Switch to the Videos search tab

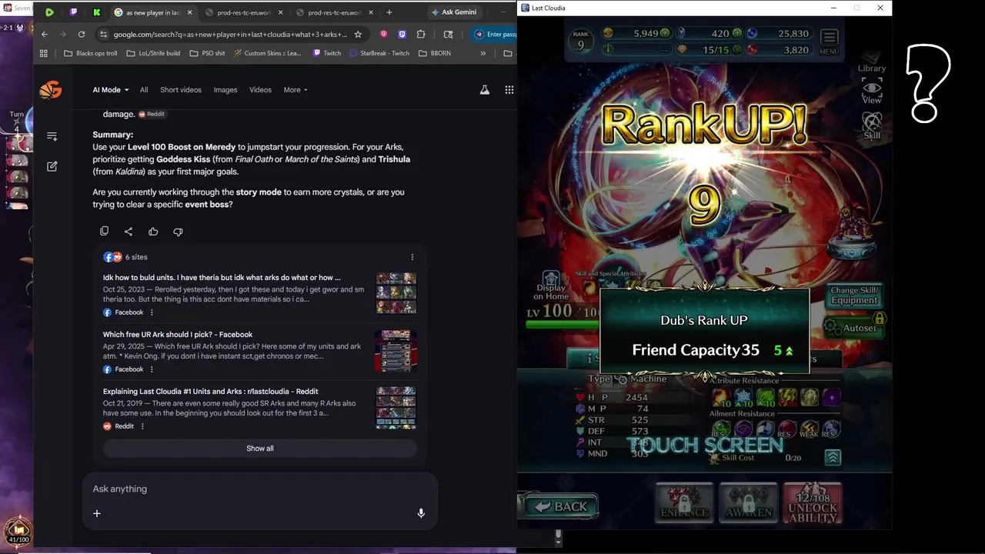[x=260, y=90]
